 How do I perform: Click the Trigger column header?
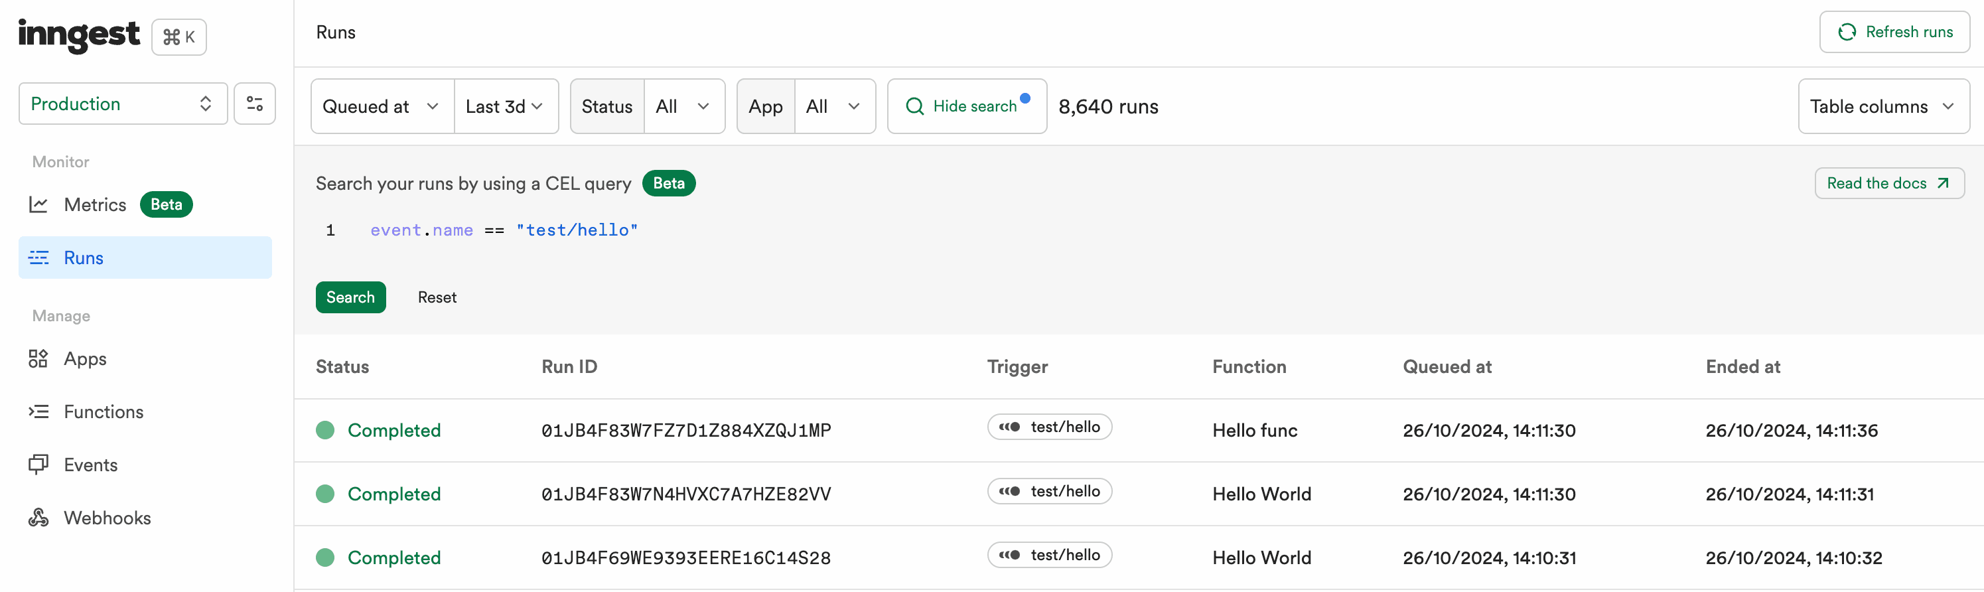pos(1017,367)
